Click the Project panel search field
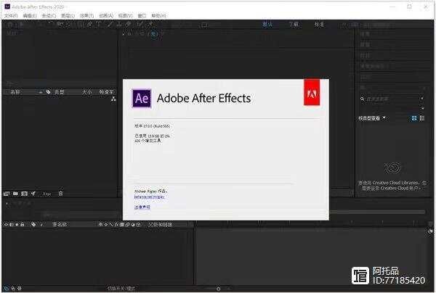 tap(60, 83)
